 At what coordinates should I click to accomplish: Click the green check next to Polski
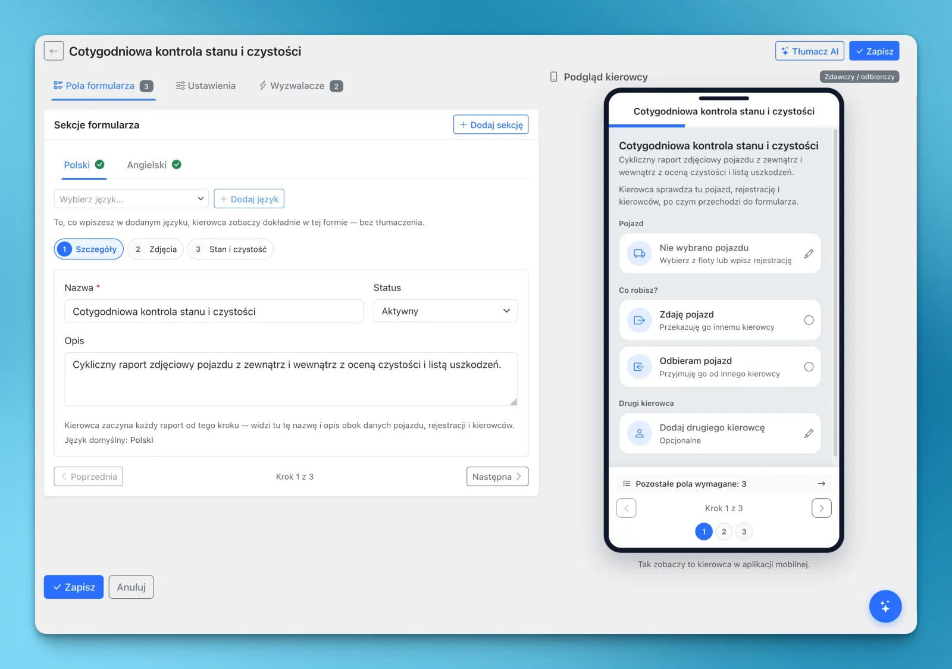pyautogui.click(x=100, y=164)
